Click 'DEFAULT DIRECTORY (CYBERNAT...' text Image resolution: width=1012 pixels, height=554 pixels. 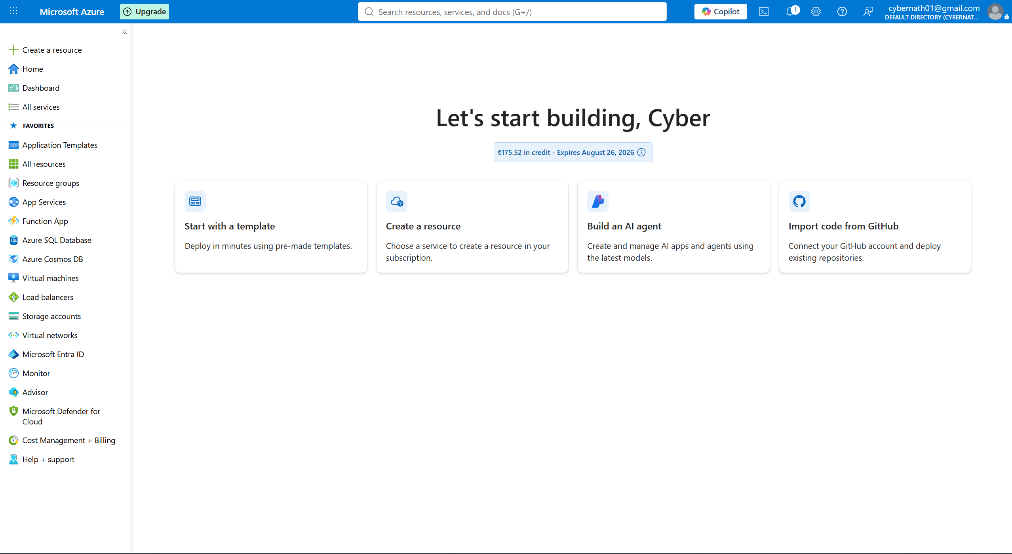(932, 17)
